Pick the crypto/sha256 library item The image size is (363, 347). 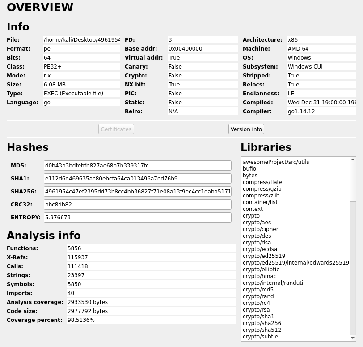[x=262, y=323]
